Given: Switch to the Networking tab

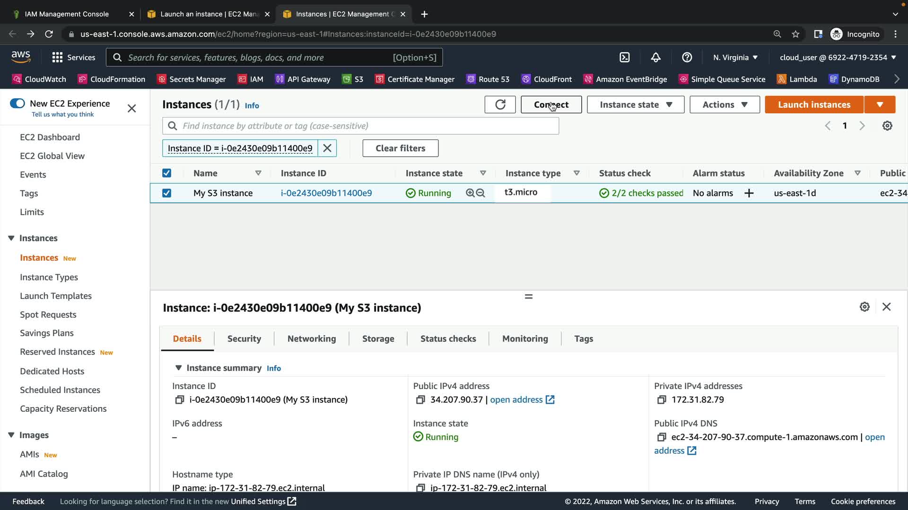Looking at the screenshot, I should click(311, 339).
